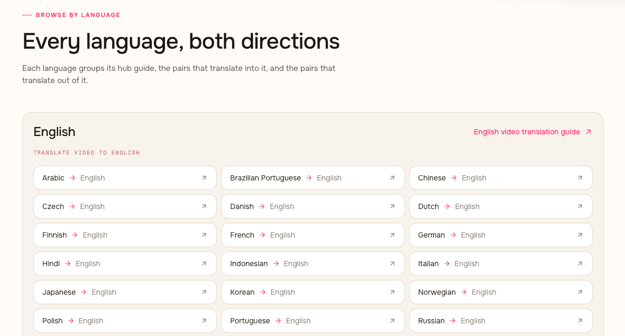Click the open-arrow icon on the German card
Viewport: 625px width, 336px height.
(580, 235)
